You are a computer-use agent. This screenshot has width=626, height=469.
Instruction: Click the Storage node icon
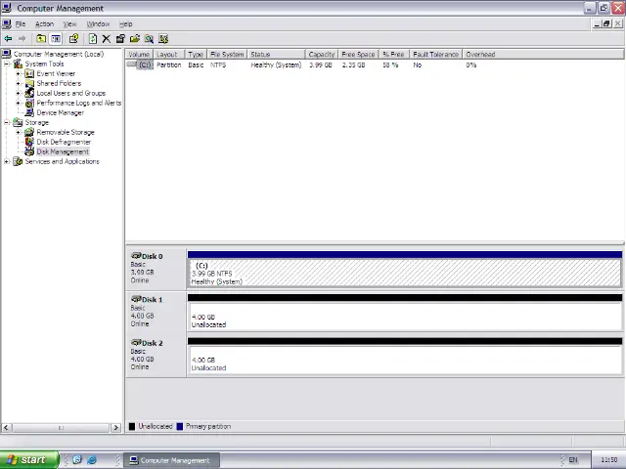coord(18,122)
